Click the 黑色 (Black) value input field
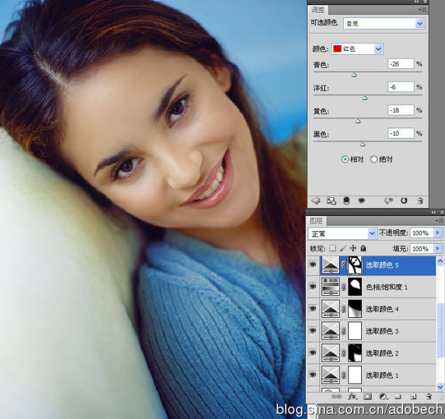The height and width of the screenshot is (419, 445). (400, 133)
